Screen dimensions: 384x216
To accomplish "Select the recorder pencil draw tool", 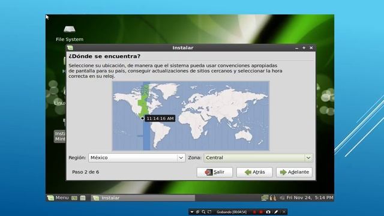I will click(276, 212).
